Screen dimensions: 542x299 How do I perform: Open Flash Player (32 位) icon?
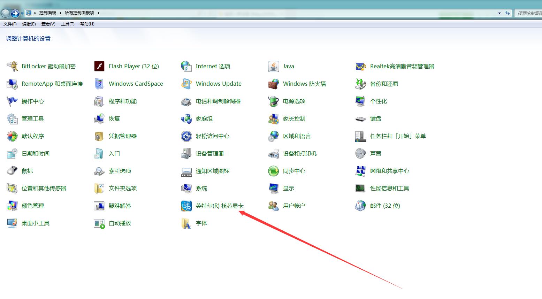[x=99, y=66]
